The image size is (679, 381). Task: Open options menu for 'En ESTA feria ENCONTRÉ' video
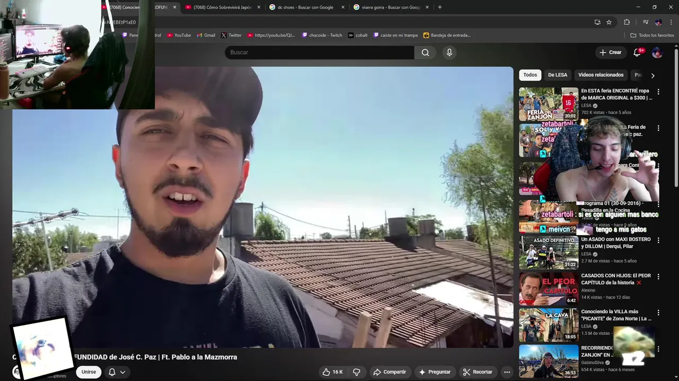(x=658, y=92)
